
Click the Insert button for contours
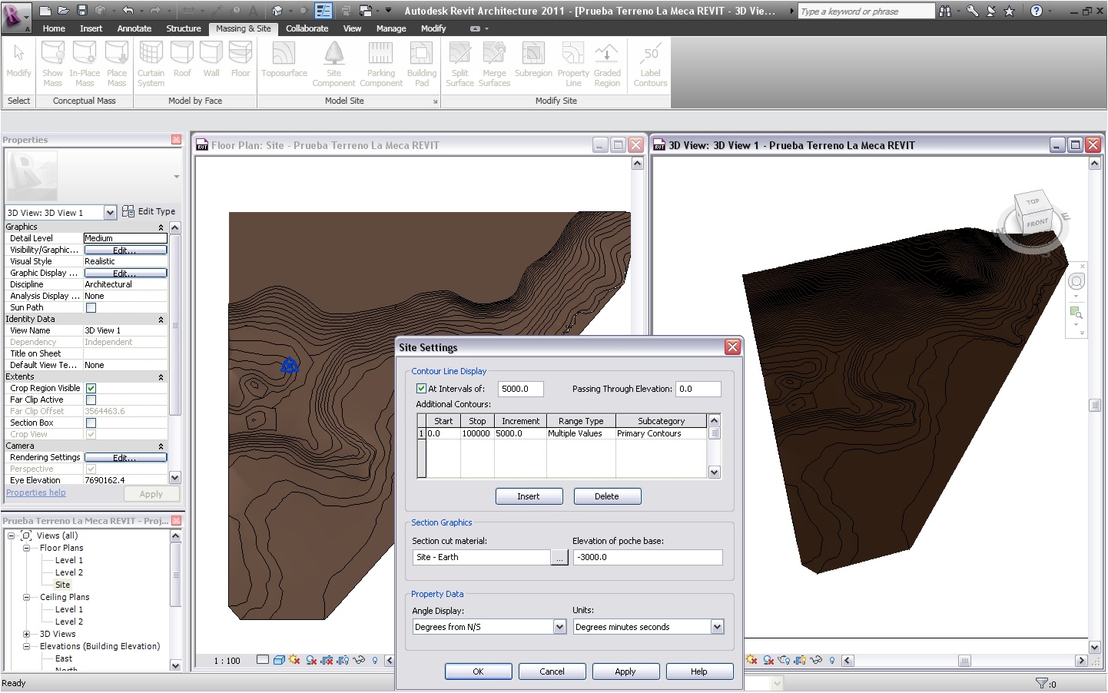pos(529,496)
